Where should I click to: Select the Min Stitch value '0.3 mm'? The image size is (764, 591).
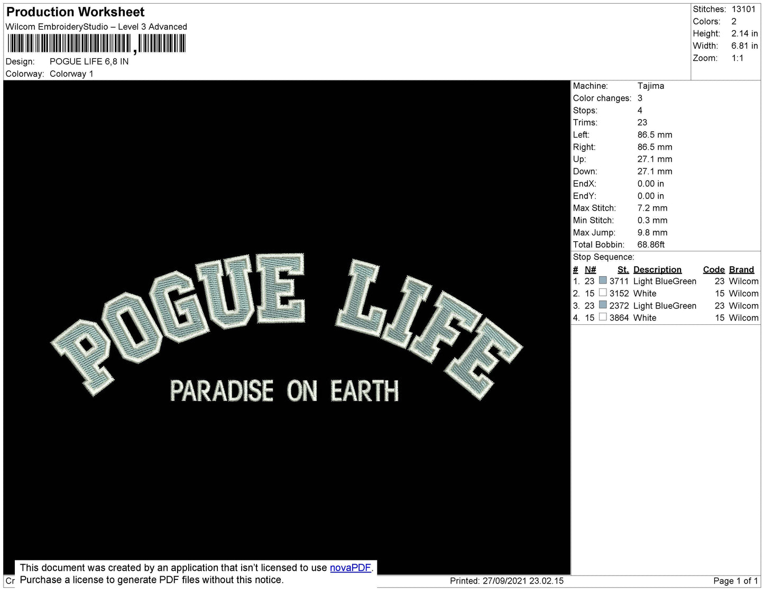click(652, 220)
